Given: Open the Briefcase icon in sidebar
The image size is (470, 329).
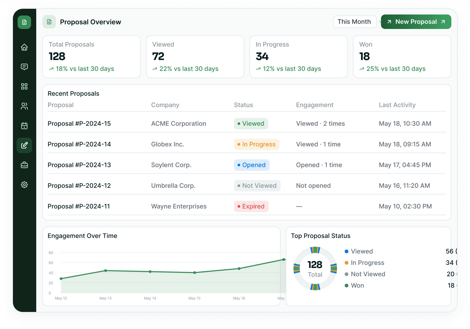Looking at the screenshot, I should (x=24, y=165).
